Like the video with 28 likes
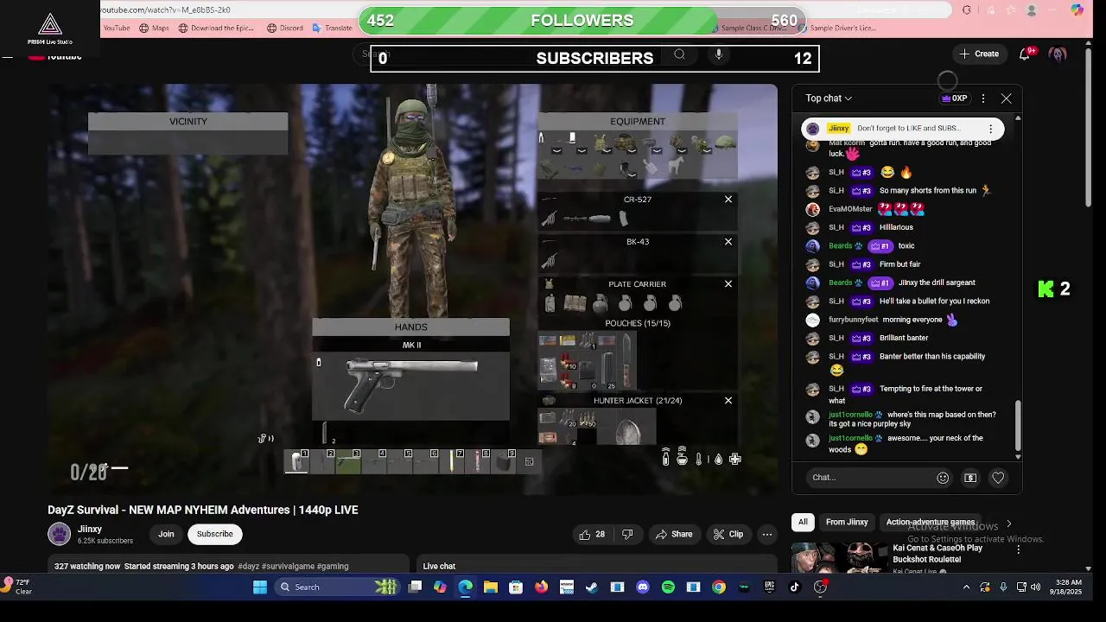 point(593,534)
